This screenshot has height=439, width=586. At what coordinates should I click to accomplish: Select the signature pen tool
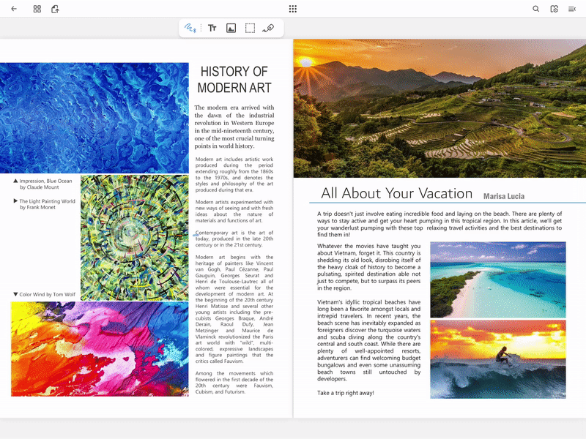pos(268,28)
